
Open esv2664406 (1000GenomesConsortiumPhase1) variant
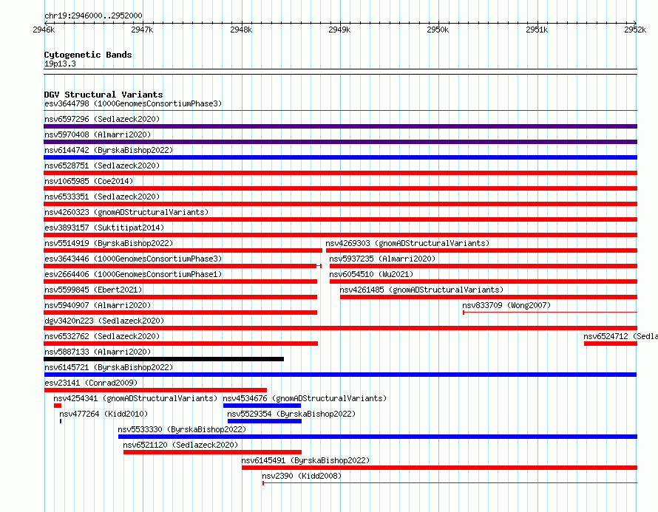(133, 274)
